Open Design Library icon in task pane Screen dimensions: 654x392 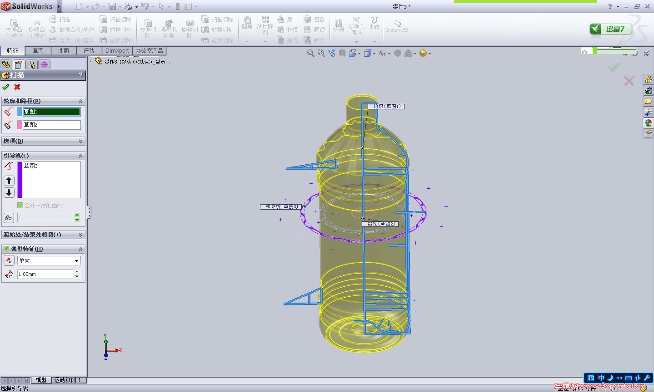point(648,90)
